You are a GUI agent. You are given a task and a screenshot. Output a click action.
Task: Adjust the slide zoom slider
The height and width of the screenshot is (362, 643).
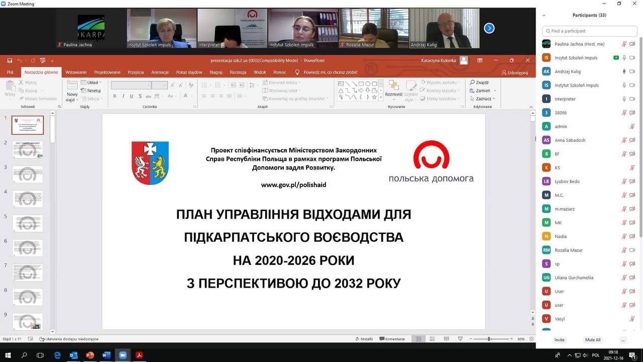[x=488, y=339]
